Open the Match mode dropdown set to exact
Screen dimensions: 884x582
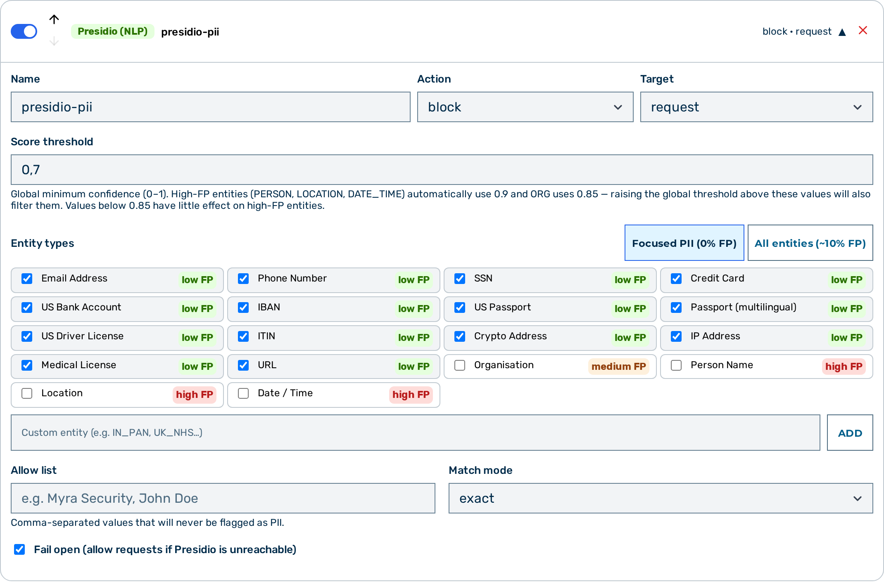click(661, 498)
